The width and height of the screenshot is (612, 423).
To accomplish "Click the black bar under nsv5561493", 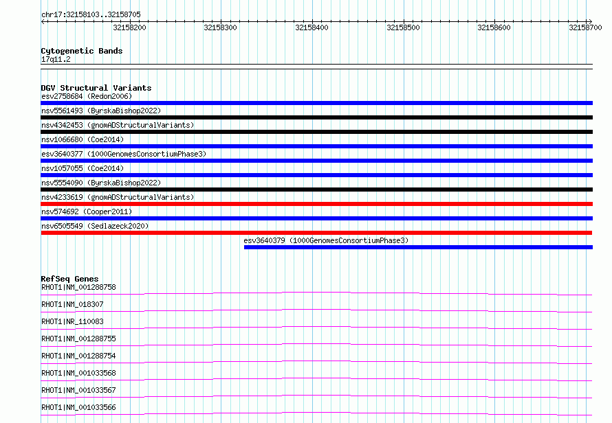I will (x=316, y=117).
